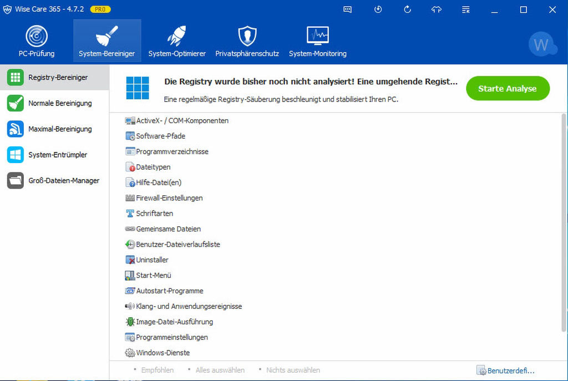The height and width of the screenshot is (381, 568).
Task: Open Groß-Dateien-Manager sidebar label
Action: tap(64, 180)
